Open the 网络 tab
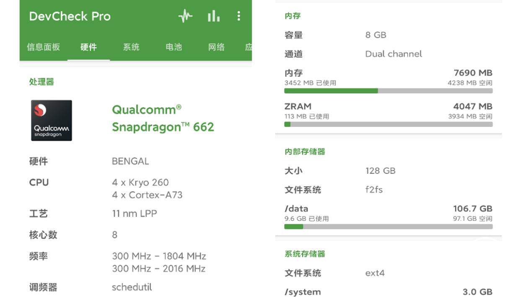Image resolution: width=530 pixels, height=297 pixels. 217,47
